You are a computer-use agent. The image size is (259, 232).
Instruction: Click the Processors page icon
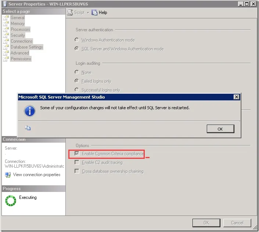click(6, 29)
